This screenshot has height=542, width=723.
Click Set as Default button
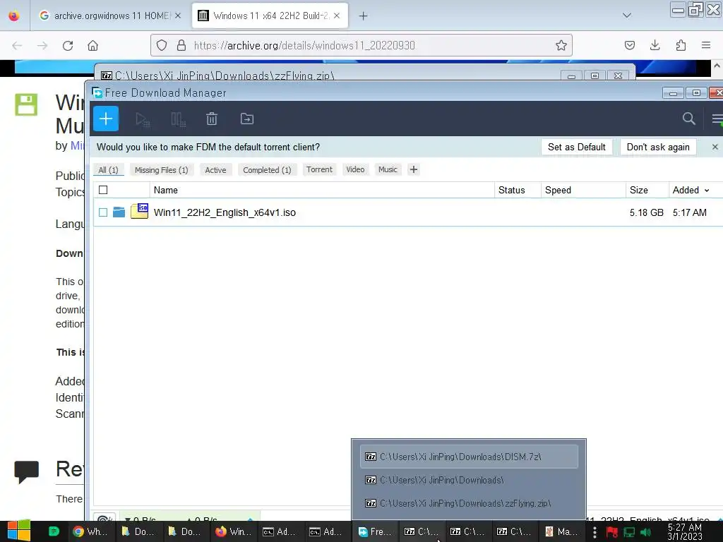[x=576, y=147]
